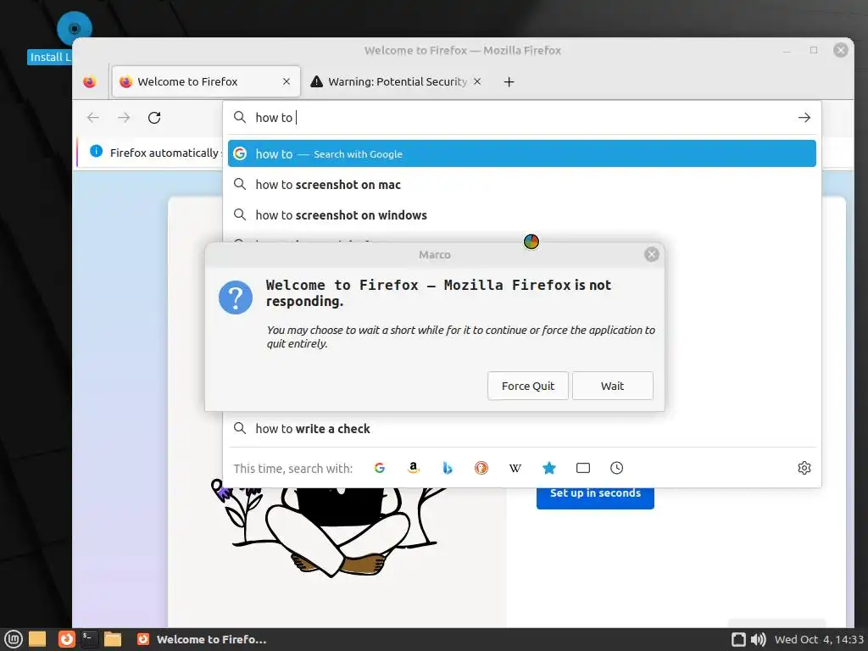Search this time with Bing icon
Viewport: 868px width, 651px height.
[x=448, y=468]
